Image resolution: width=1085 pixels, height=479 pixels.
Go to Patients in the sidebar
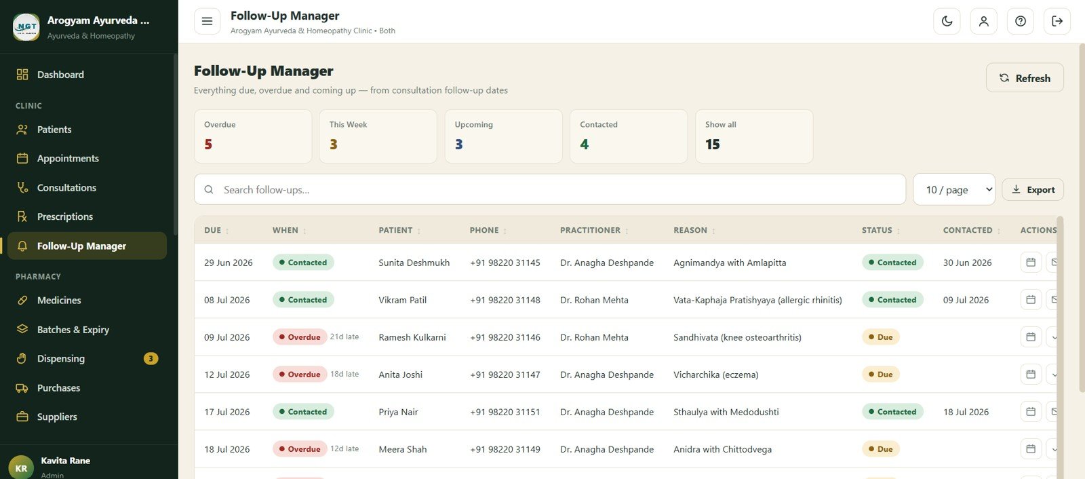87,130
